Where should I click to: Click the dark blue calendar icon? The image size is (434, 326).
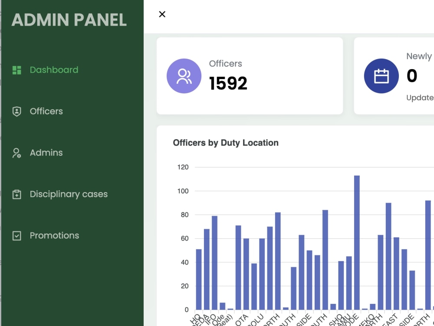381,76
